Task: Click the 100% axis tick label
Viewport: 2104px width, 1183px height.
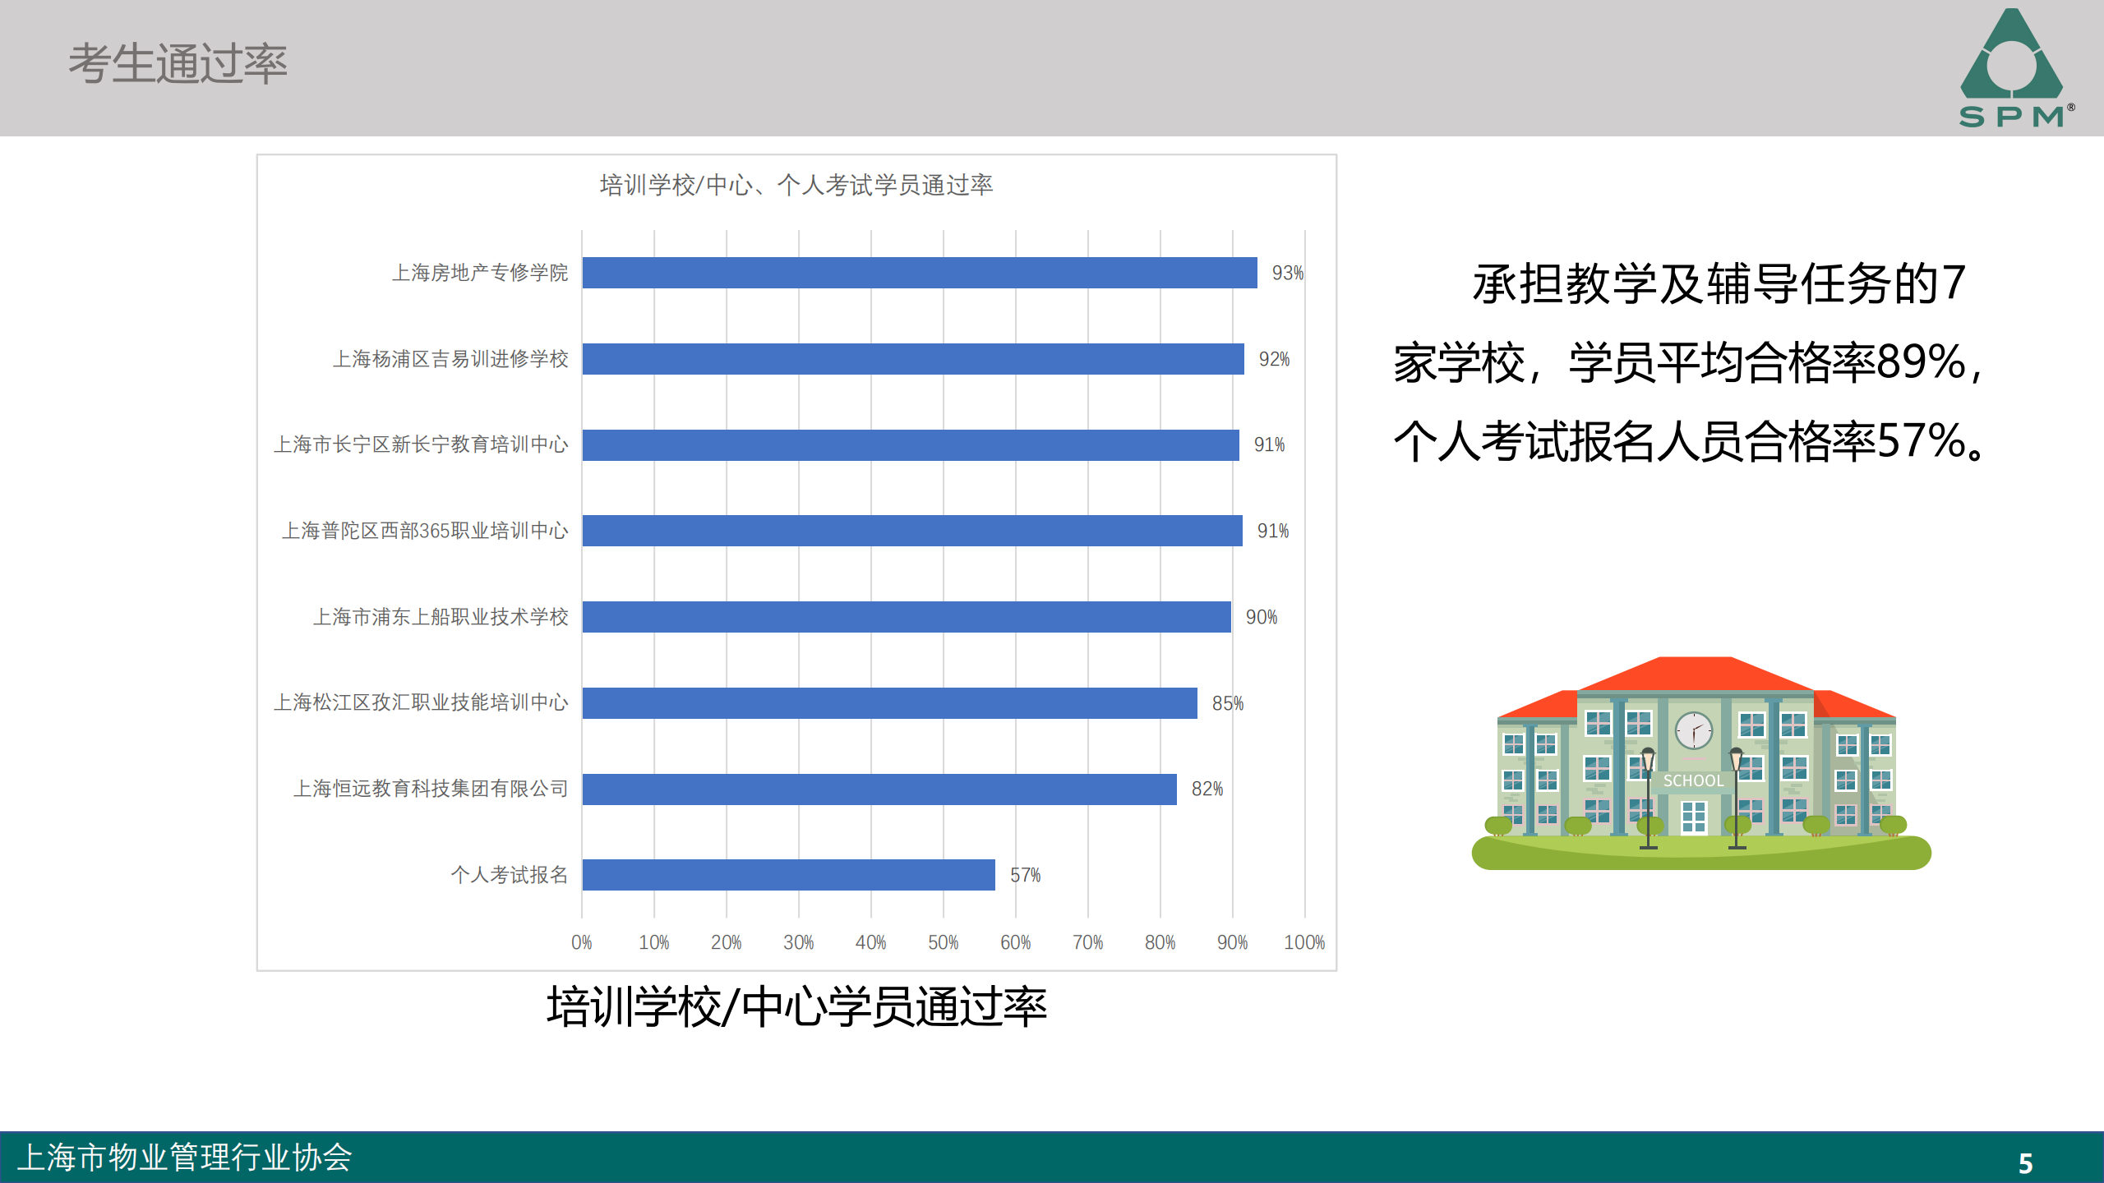Action: (1304, 942)
